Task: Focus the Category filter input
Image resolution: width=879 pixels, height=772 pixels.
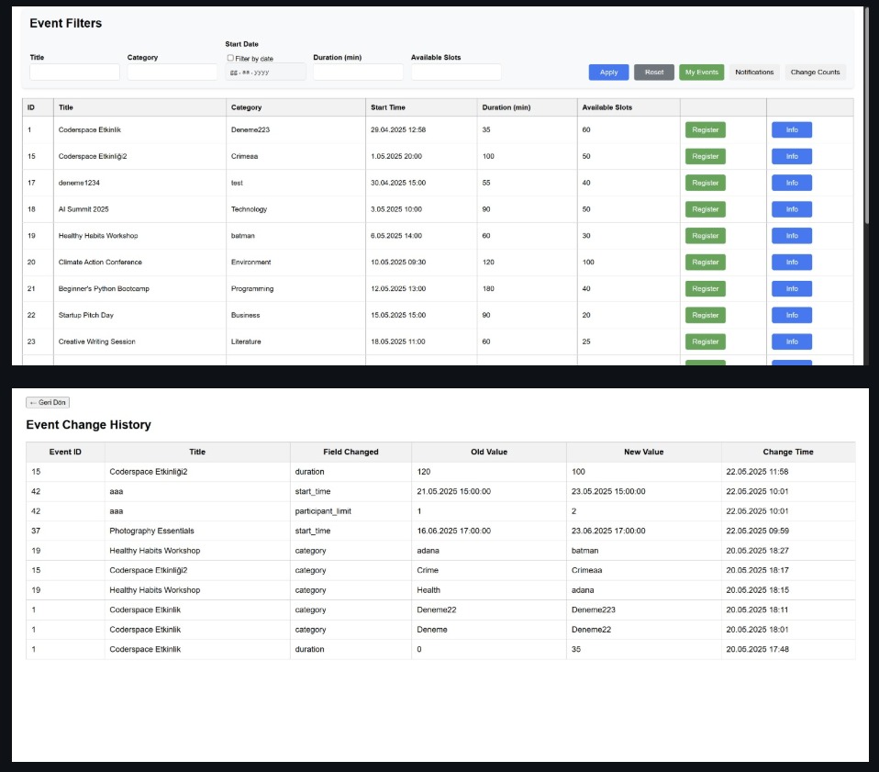Action: pos(172,72)
